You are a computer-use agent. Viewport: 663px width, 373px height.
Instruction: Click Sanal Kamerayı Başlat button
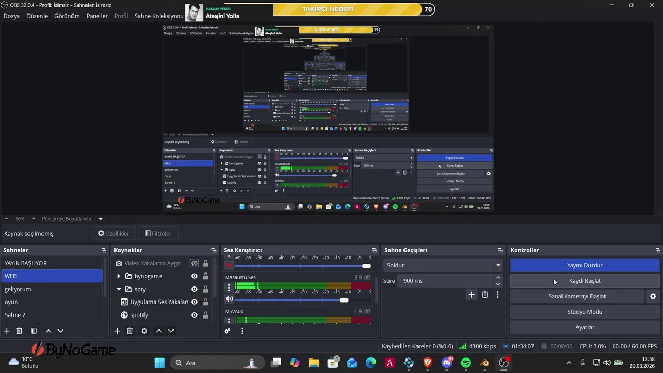coord(577,296)
